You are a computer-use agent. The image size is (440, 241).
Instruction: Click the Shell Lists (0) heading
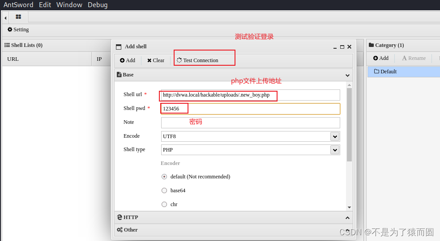pyautogui.click(x=24, y=45)
